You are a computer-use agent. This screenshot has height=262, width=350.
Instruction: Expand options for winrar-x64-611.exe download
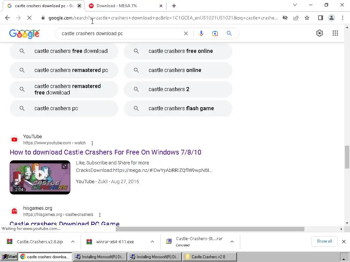(152, 242)
